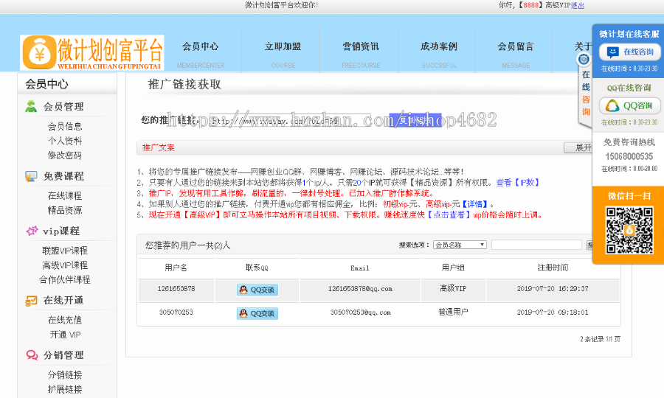Click the 【点击查看】 link in item 5
664x398 pixels.
(x=449, y=215)
